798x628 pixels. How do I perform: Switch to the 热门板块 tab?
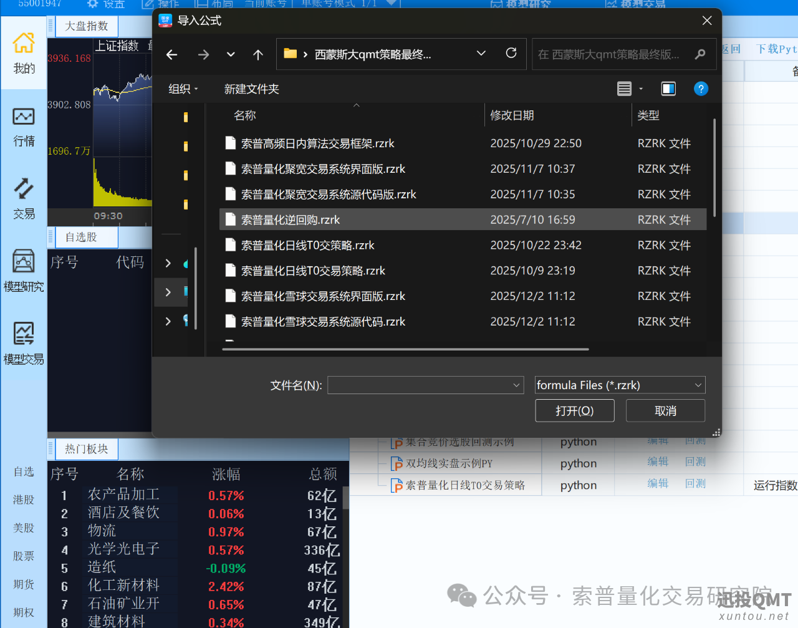(x=86, y=448)
